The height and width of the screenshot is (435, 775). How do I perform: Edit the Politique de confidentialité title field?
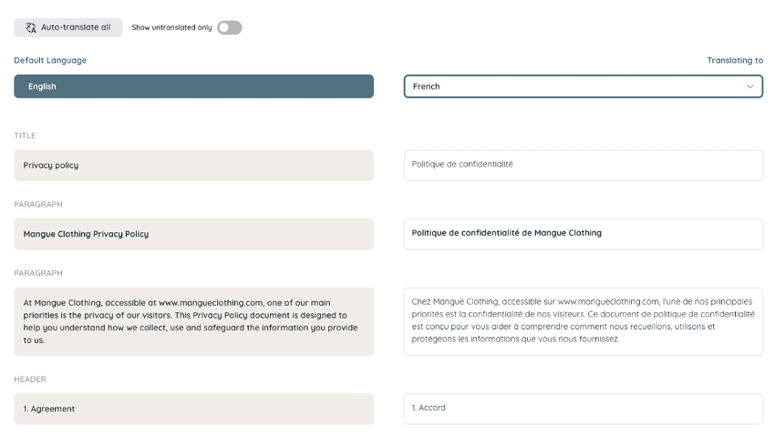tap(584, 166)
